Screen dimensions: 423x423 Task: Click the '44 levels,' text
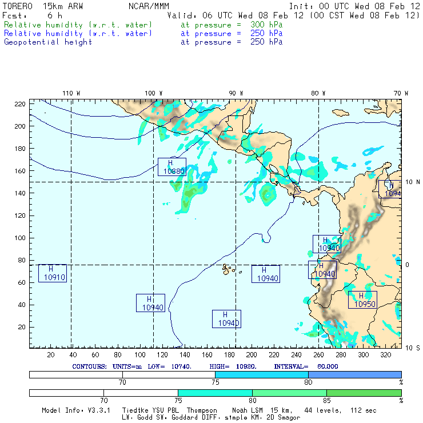click(x=323, y=410)
